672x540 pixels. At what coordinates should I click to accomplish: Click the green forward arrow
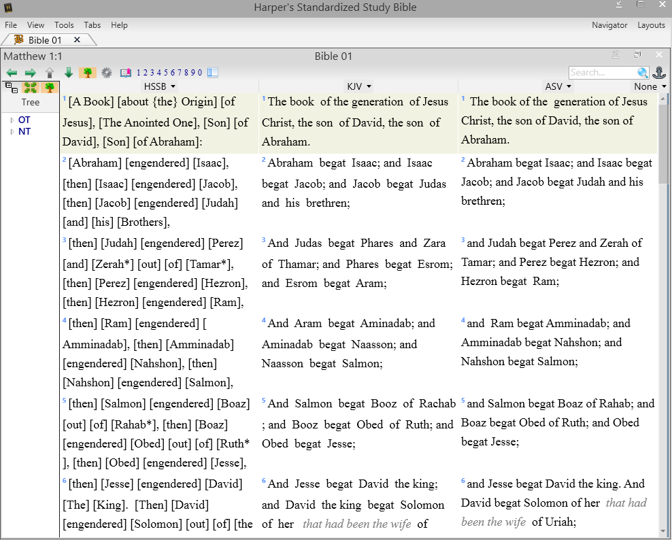tap(31, 73)
